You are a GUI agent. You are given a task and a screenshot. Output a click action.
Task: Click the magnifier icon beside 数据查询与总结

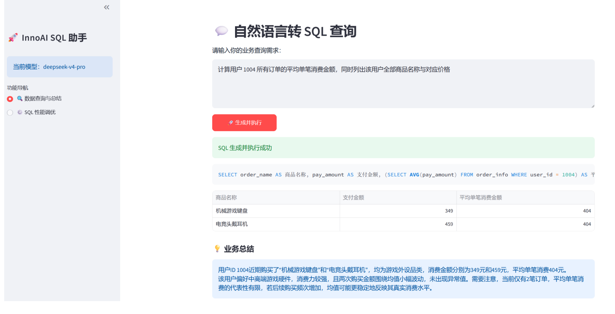click(x=20, y=99)
